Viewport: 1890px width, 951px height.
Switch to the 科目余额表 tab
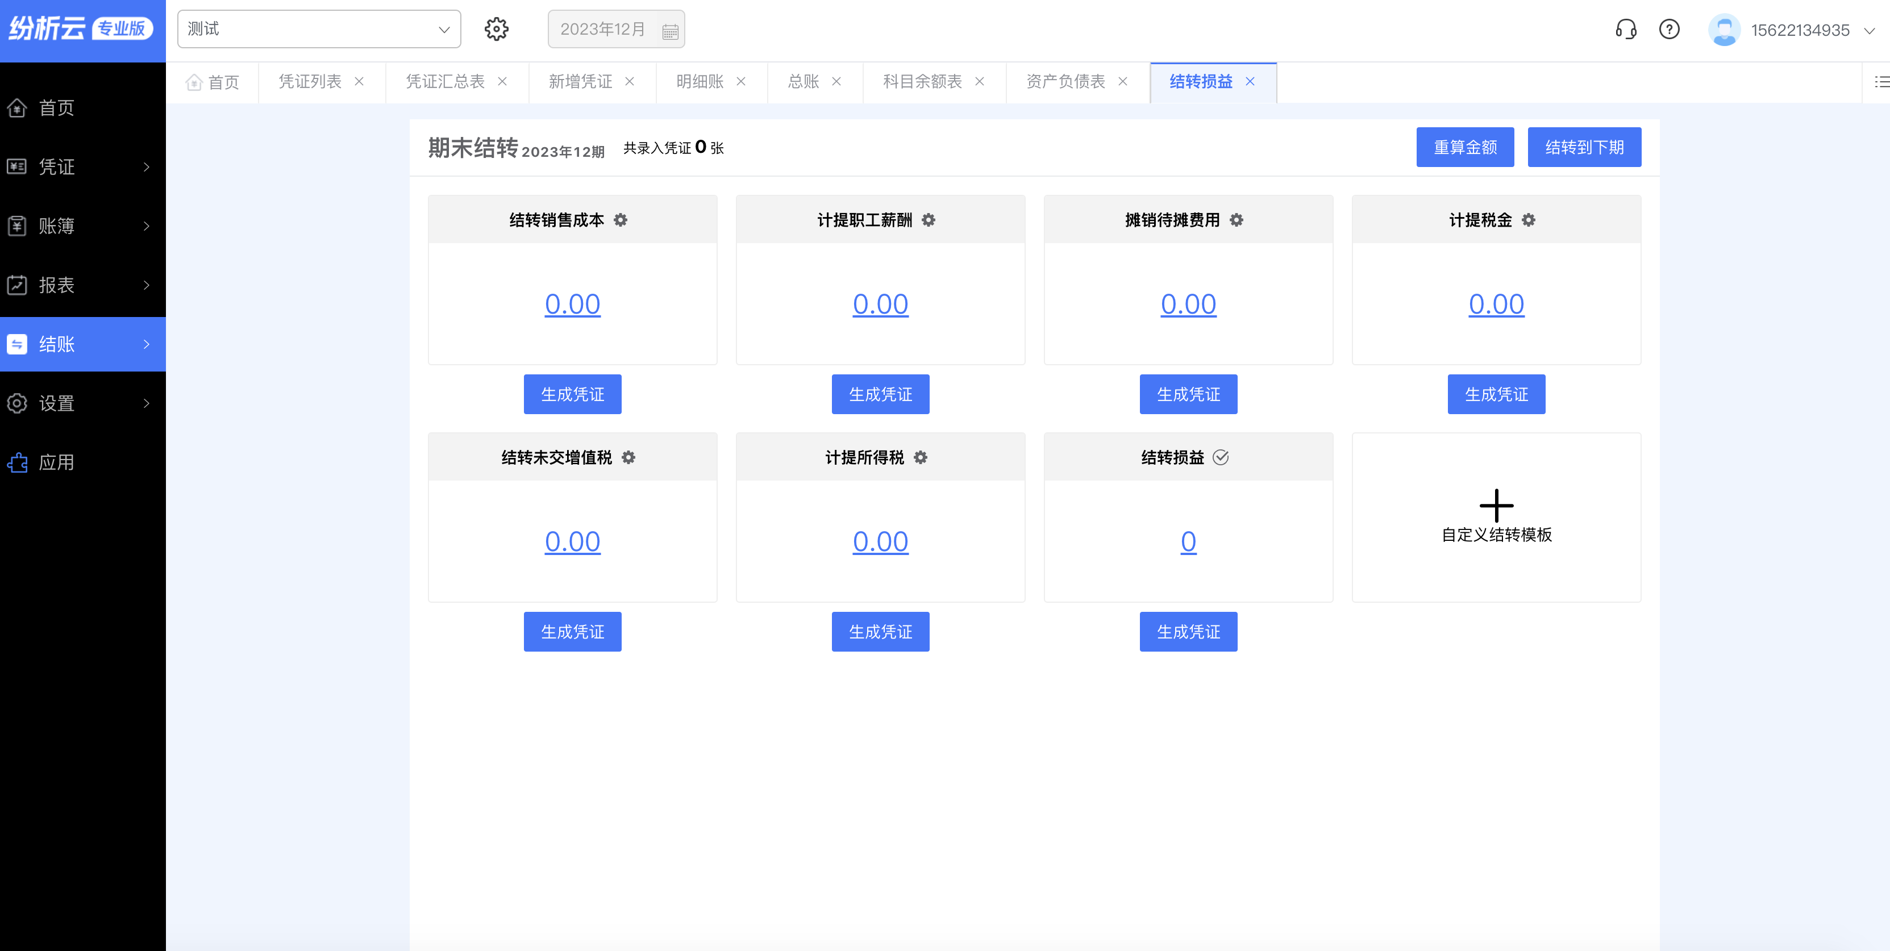point(922,81)
